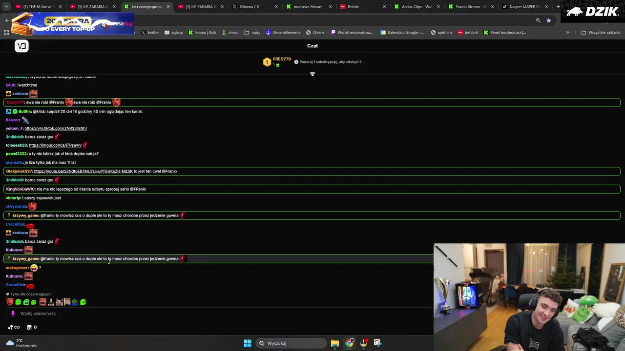Click the username victorip in chat
Image resolution: width=625 pixels, height=351 pixels.
click(13, 198)
